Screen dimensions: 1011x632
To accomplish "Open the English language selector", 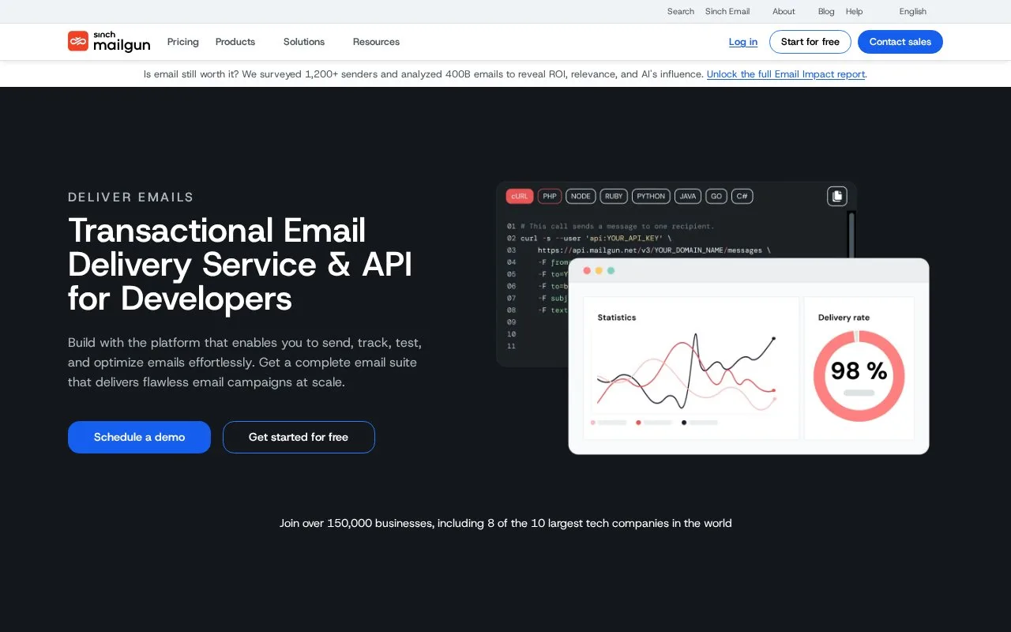I will (912, 11).
